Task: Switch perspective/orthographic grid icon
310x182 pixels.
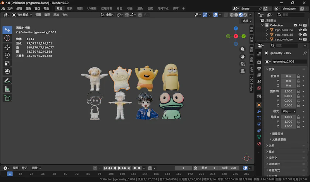Action: [243, 71]
